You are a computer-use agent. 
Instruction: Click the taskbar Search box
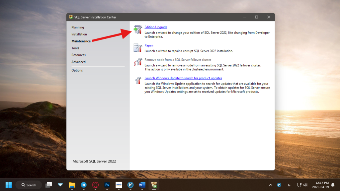tap(29, 185)
